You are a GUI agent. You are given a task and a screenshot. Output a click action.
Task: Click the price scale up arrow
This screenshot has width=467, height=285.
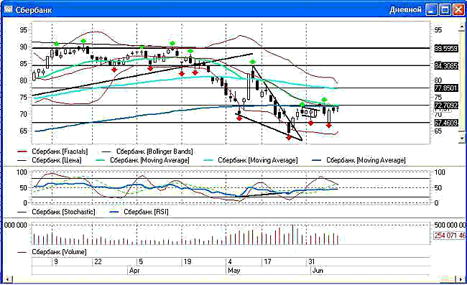point(462,27)
